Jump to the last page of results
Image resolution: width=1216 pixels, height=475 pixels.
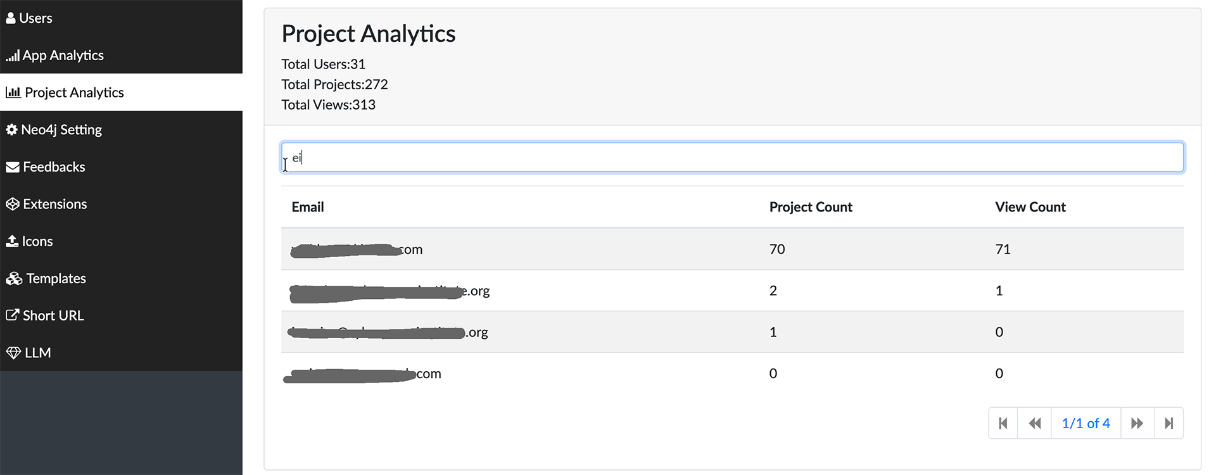(x=1169, y=422)
